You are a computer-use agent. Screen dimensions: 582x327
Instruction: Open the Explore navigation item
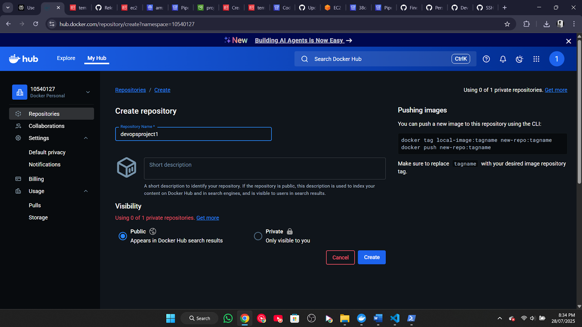(x=66, y=58)
